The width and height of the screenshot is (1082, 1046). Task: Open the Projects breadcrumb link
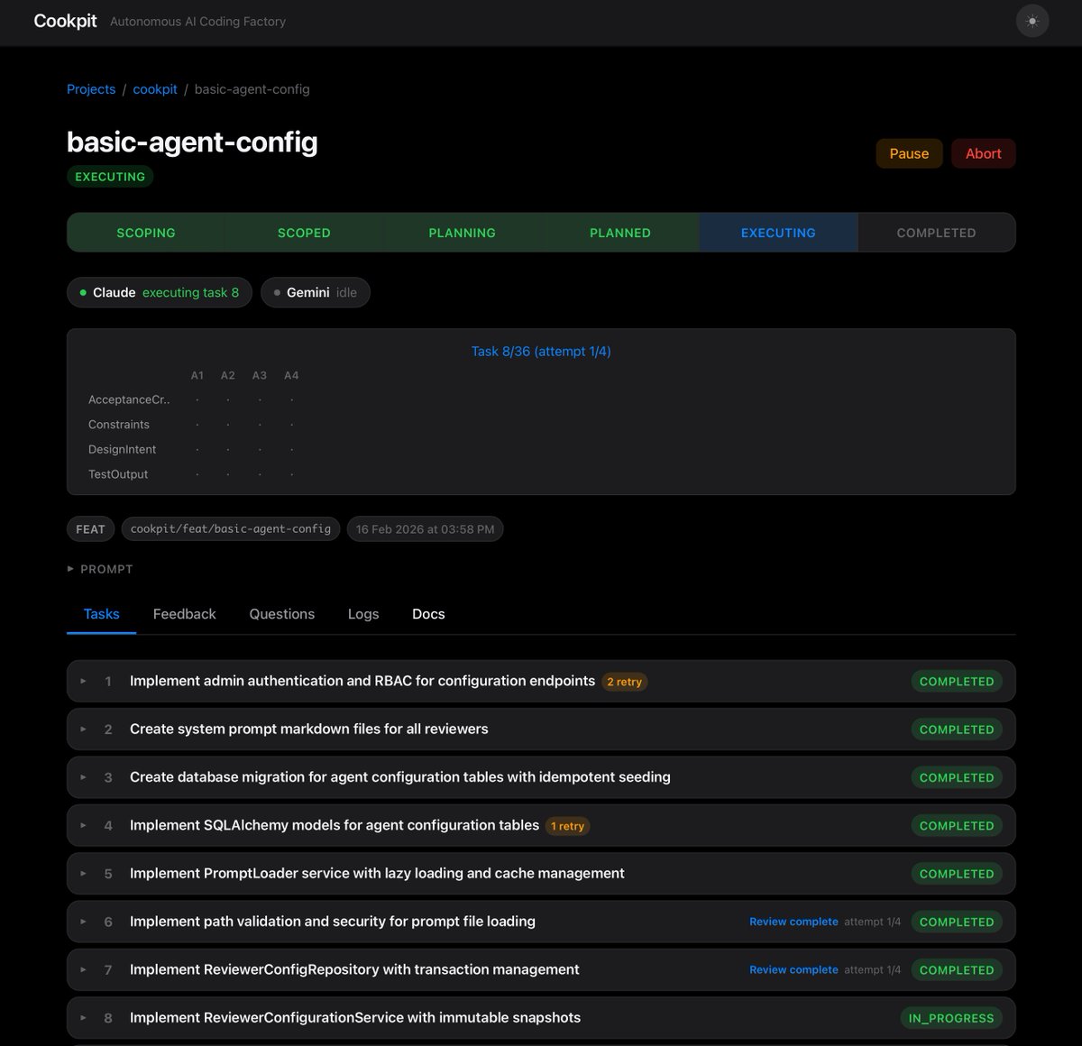[x=91, y=89]
